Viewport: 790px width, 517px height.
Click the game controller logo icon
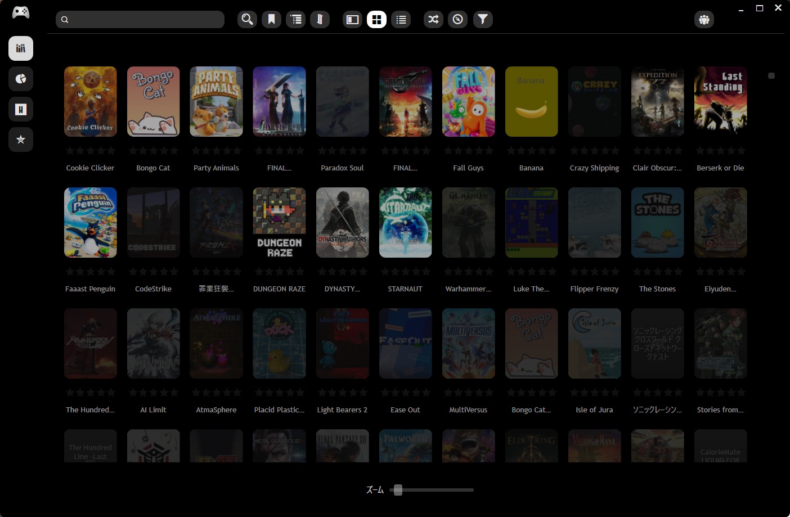(x=21, y=12)
